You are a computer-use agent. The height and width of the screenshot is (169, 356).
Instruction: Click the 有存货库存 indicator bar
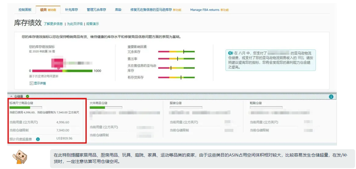(176, 77)
